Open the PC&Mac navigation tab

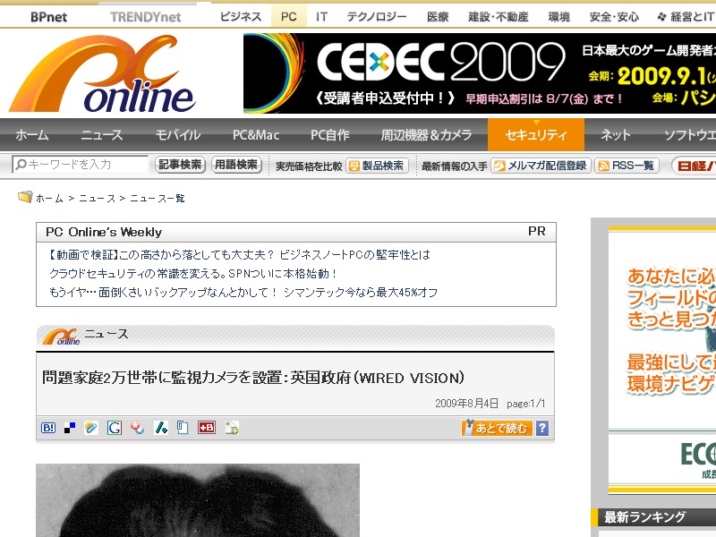(256, 135)
